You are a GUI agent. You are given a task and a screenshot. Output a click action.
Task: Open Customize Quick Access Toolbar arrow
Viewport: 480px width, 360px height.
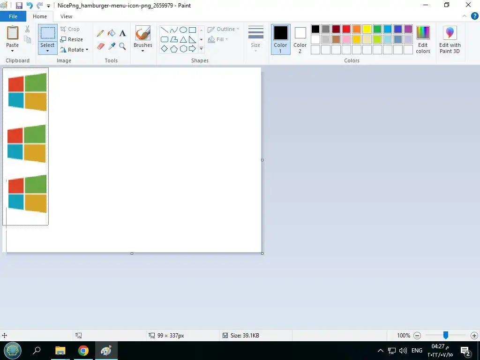click(x=48, y=6)
